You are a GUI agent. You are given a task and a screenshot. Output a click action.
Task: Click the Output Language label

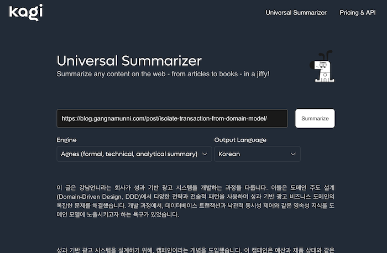click(x=240, y=140)
